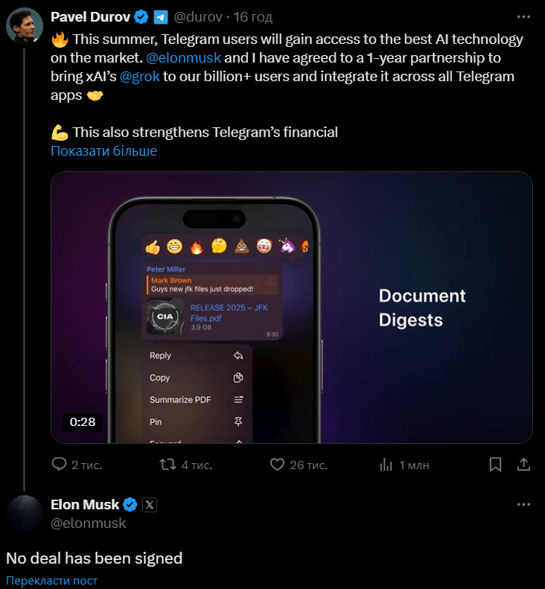
Task: Click the X affiliate badge beside Elon Musk
Action: [150, 505]
